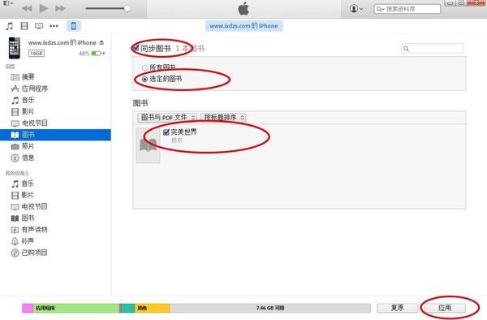Click the 复原 revert button
Image resolution: width=487 pixels, height=320 pixels.
pyautogui.click(x=397, y=308)
